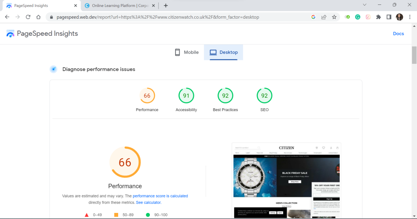Switch to Online Learning Platform tab
417x219 pixels.
coord(119,6)
